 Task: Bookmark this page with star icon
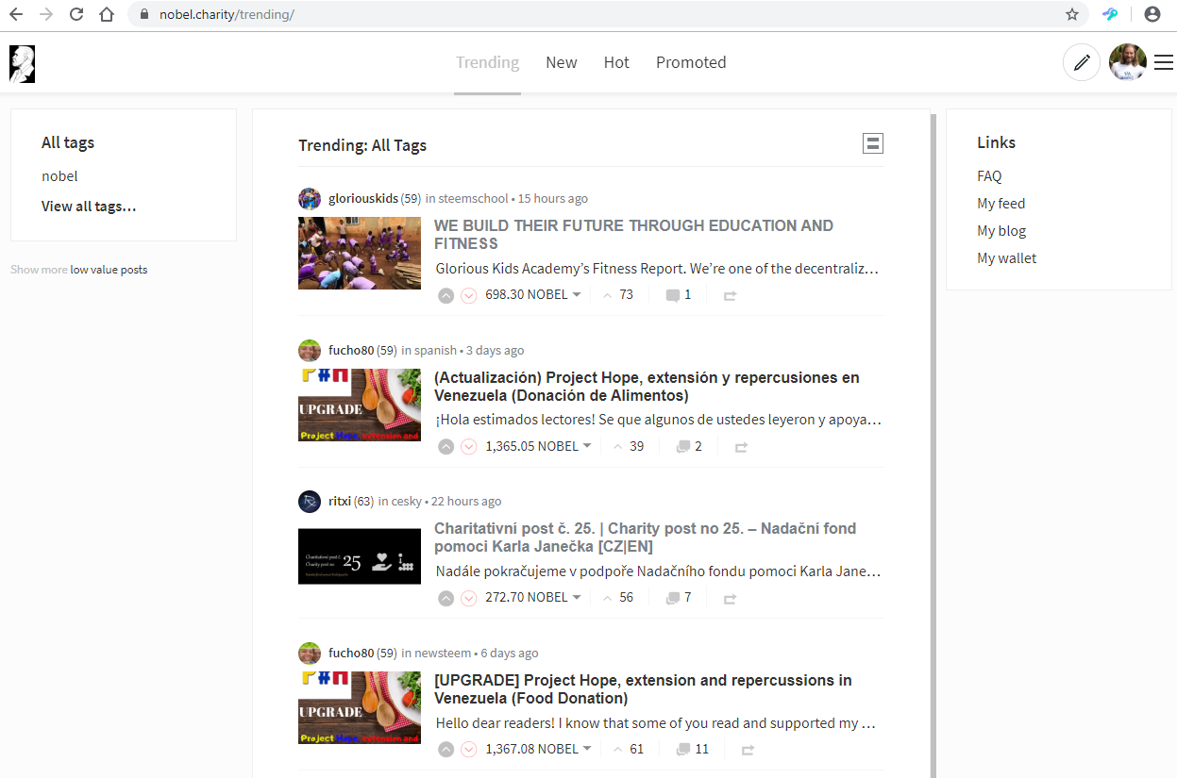(x=1072, y=15)
